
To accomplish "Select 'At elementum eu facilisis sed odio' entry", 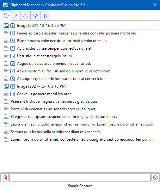I will (80, 71).
